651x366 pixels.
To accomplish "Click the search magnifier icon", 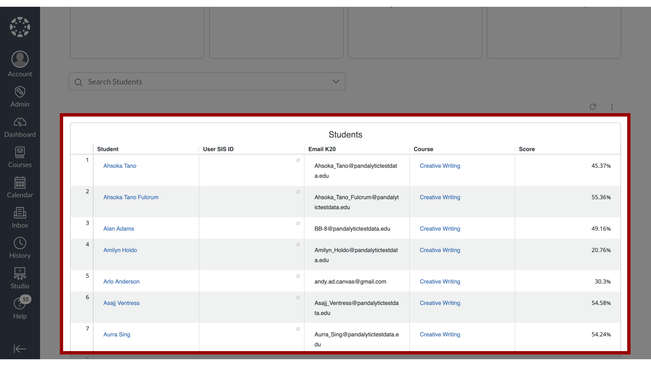I will [78, 82].
